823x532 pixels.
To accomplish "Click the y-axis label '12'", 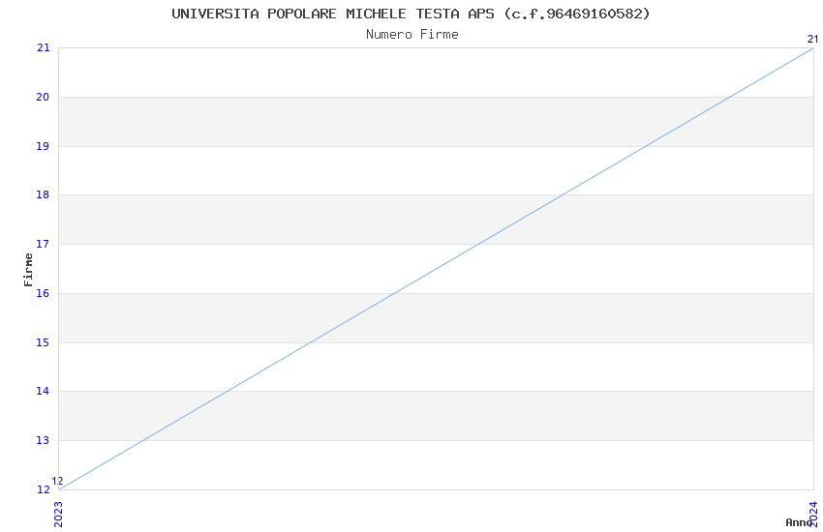I will pyautogui.click(x=43, y=489).
